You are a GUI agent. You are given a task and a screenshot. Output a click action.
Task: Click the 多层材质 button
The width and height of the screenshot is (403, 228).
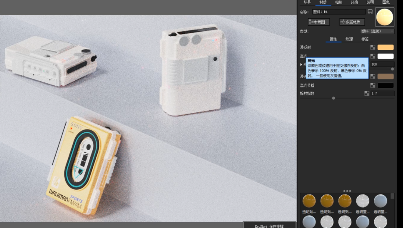(x=352, y=22)
